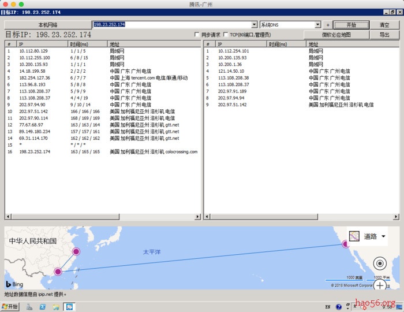Click right table 地址 column header
Screen dimensions: 404x312
353,44
